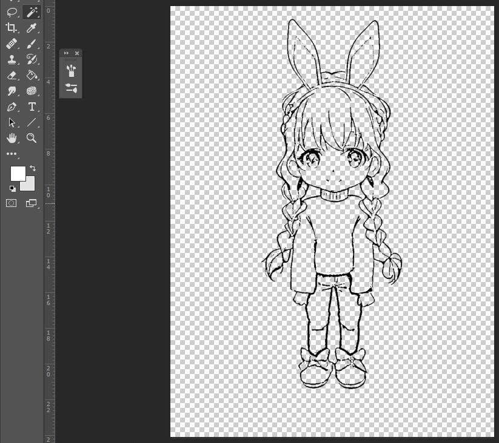The image size is (499, 443).
Task: Select the Clone Stamp tool
Action: 12,59
